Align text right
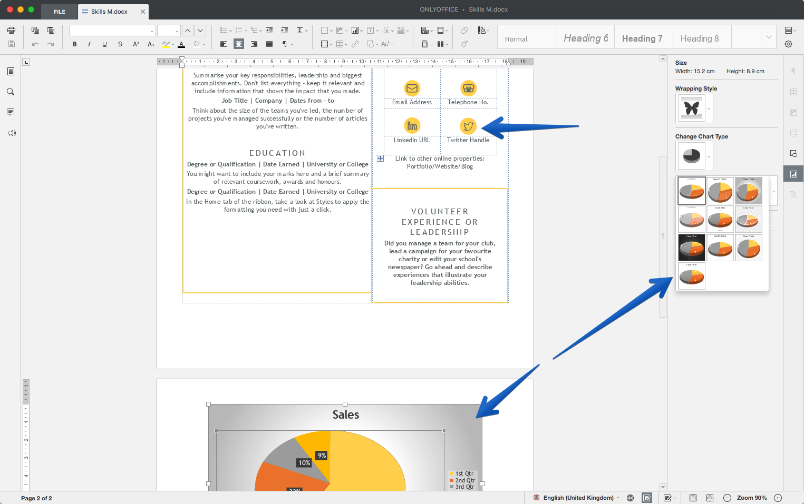The height and width of the screenshot is (504, 804). (254, 44)
